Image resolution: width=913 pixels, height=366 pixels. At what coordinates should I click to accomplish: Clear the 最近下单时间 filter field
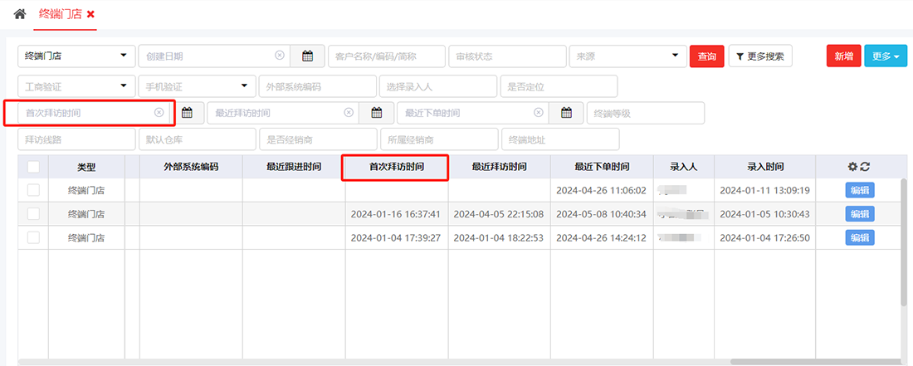[x=539, y=113]
